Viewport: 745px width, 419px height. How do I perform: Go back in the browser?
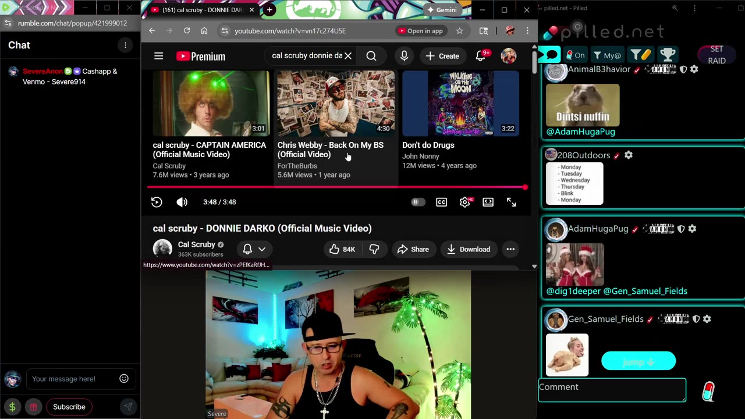click(x=152, y=31)
